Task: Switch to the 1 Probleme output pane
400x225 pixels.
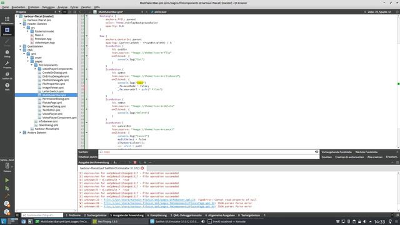Action: (73, 215)
